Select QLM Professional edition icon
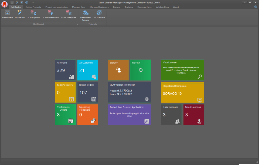 coord(50,14)
